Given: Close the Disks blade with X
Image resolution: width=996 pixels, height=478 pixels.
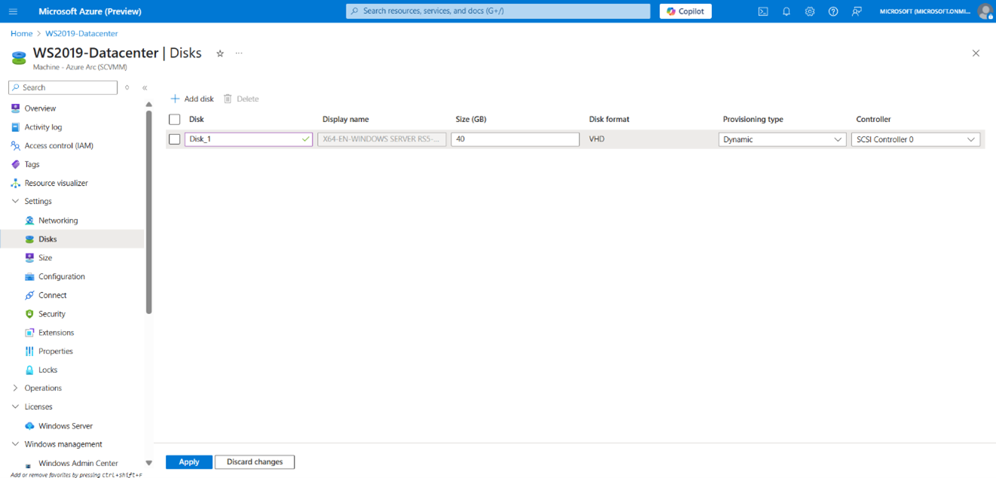Looking at the screenshot, I should pyautogui.click(x=976, y=53).
